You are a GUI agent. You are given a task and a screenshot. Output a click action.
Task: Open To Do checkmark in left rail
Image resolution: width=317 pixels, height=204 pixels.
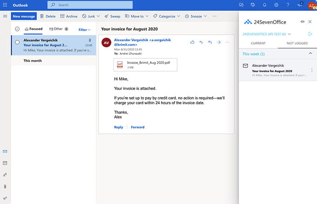(5, 198)
